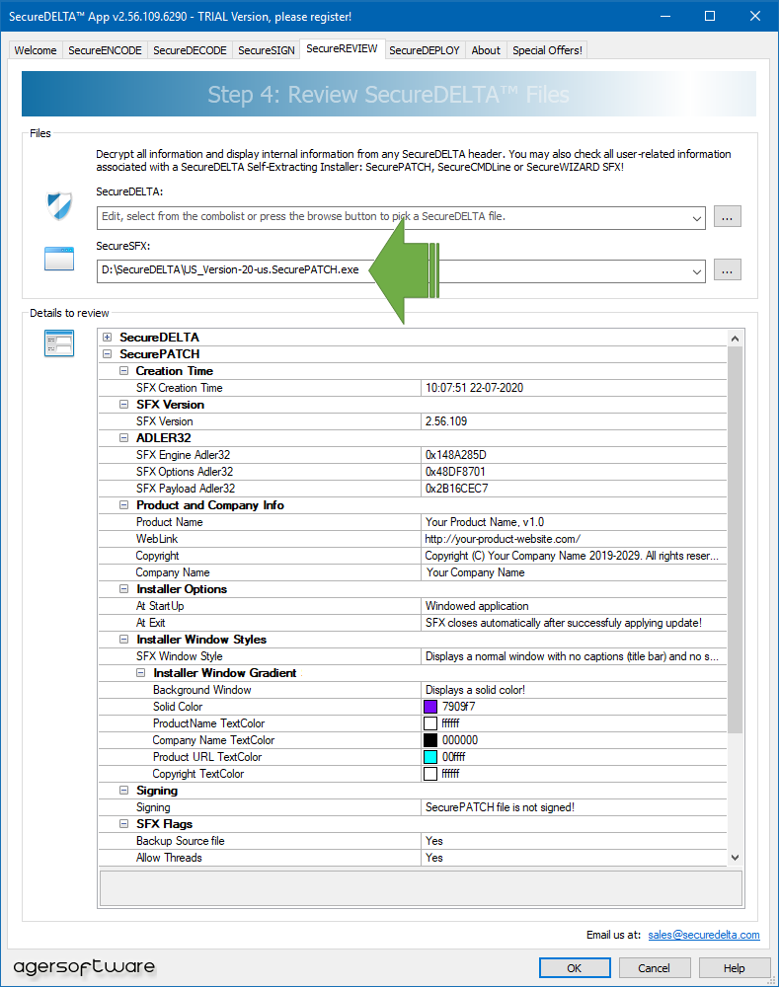This screenshot has width=779, height=987.
Task: Select the http://your-product-website.com/ value
Action: tap(503, 539)
